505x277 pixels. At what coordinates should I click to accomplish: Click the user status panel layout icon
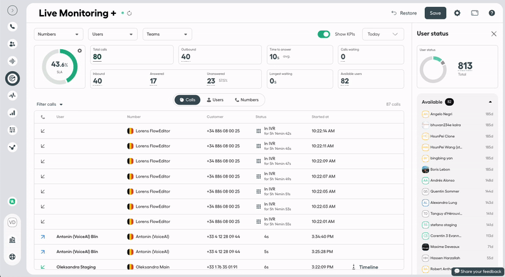point(474,13)
